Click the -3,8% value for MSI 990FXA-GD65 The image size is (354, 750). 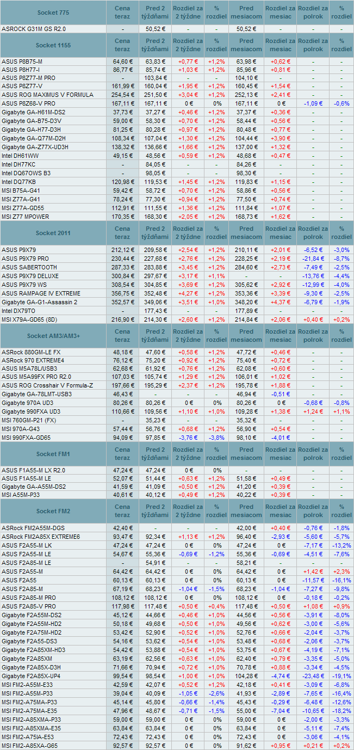point(216,437)
